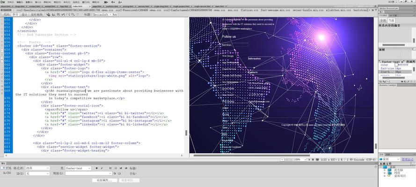This screenshot has width=416, height=187.
Task: Open the File menu in the menu bar
Action: coord(10,2)
